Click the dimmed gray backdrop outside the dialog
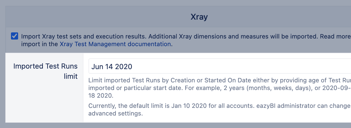This screenshot has width=351, height=128. coord(3,64)
